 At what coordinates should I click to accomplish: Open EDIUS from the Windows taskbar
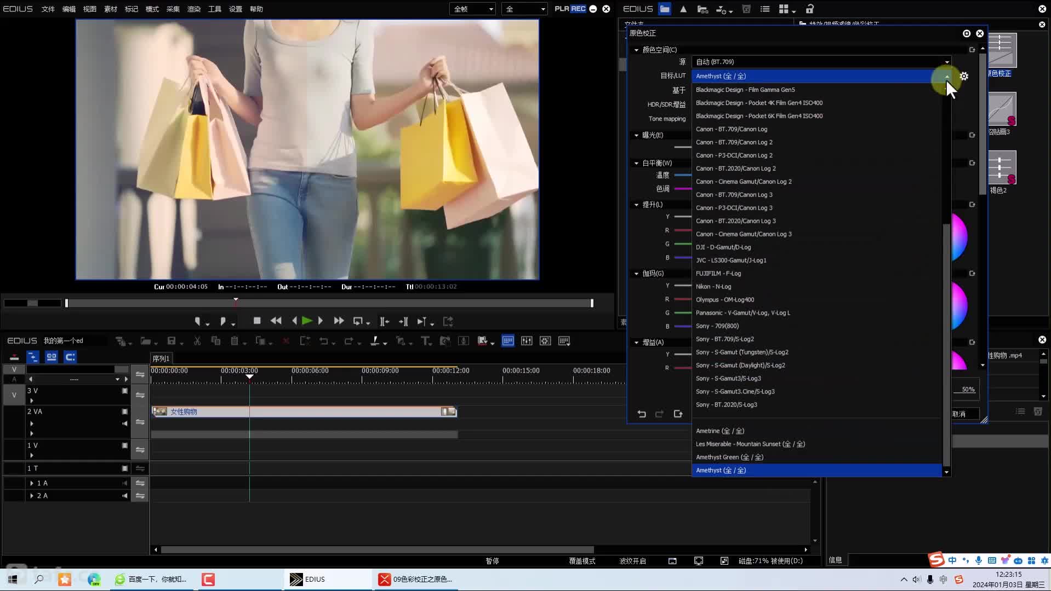(x=327, y=580)
